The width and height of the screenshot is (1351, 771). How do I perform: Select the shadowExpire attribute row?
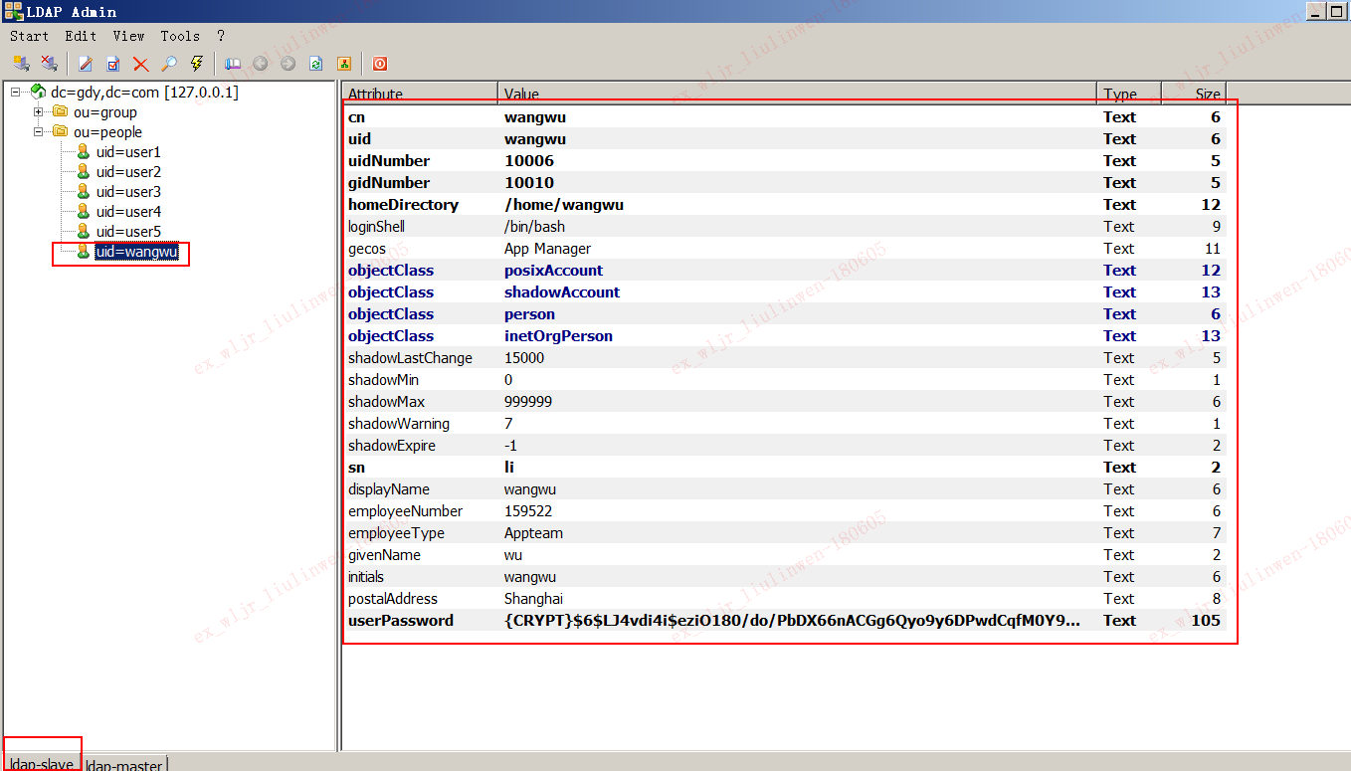[784, 445]
